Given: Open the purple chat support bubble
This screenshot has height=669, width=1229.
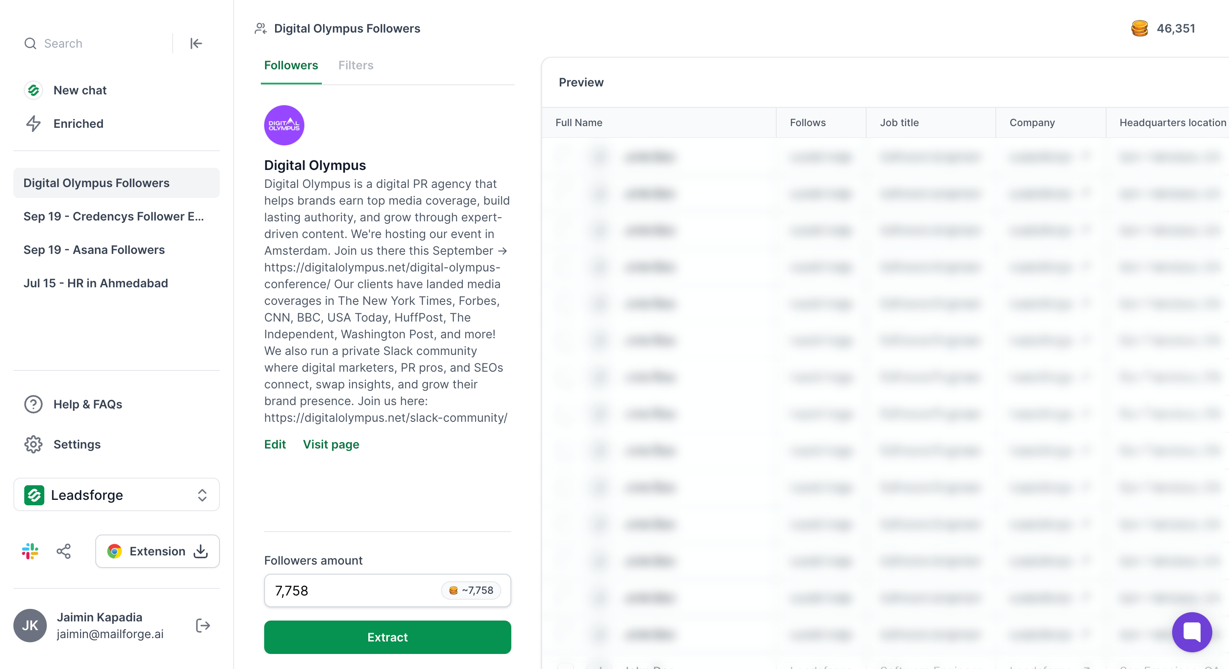Looking at the screenshot, I should click(x=1191, y=632).
